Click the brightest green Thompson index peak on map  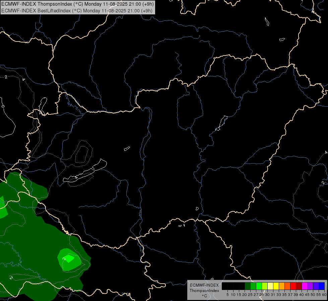69,259
